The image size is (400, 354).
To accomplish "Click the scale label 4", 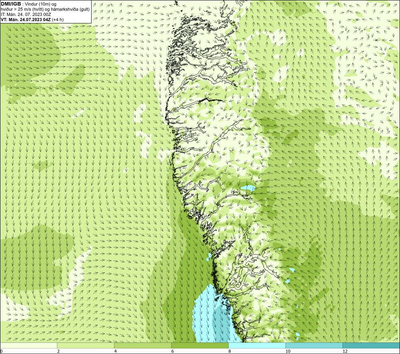I will click(x=116, y=352).
